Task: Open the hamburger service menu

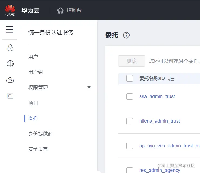Action: pyautogui.click(x=9, y=29)
